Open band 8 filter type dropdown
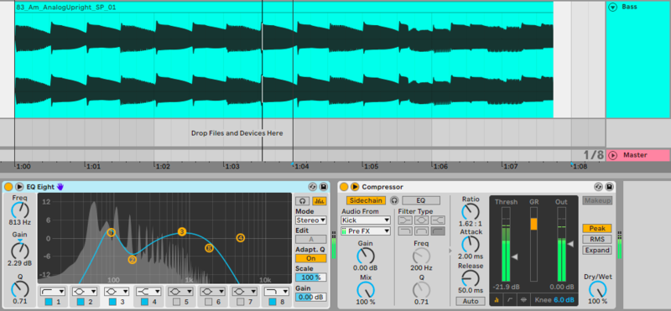 point(277,292)
